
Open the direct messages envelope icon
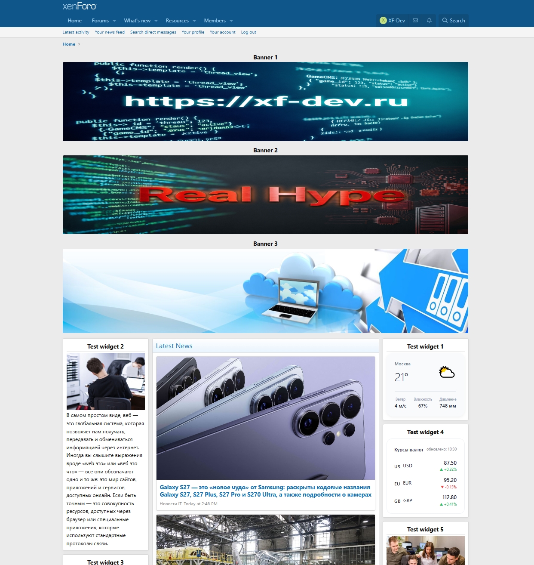(x=415, y=20)
